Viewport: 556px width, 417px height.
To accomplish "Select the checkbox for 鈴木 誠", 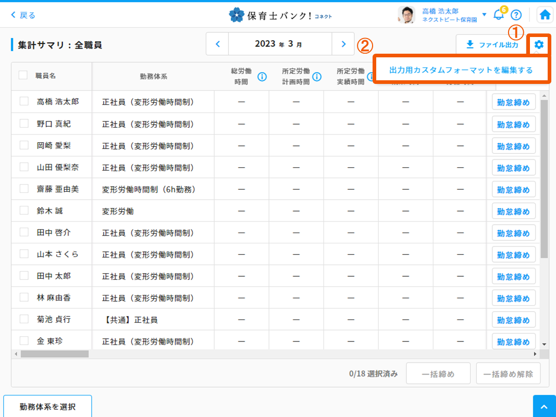I will tap(24, 211).
